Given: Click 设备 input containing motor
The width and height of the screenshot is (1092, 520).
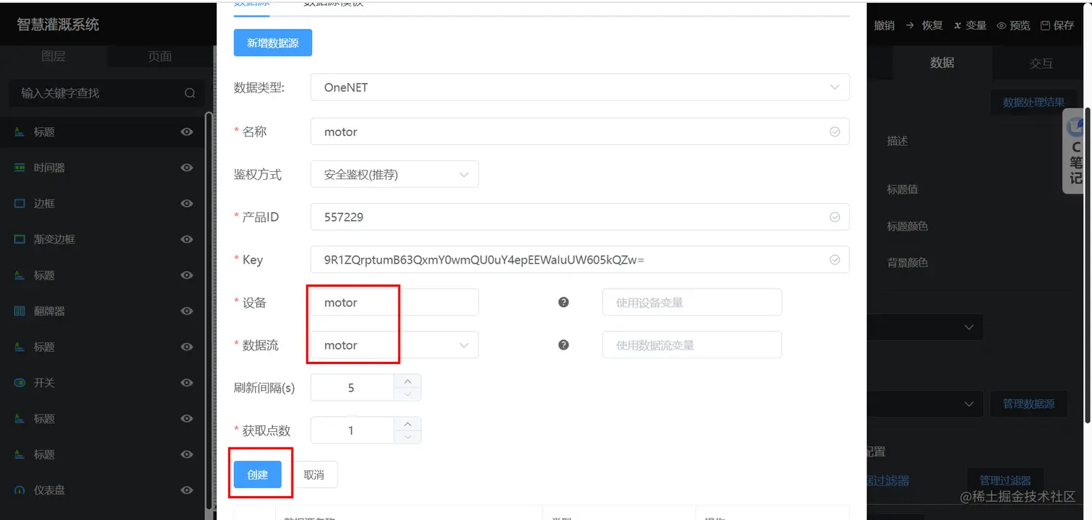Looking at the screenshot, I should tap(394, 302).
